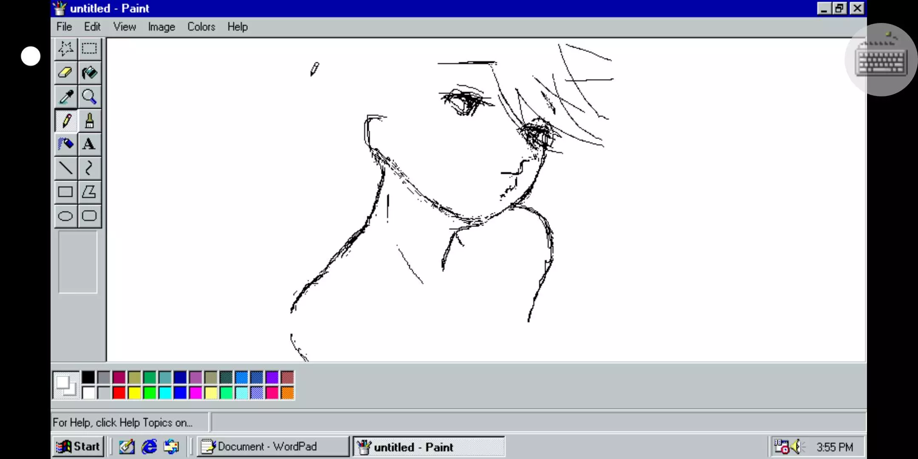Pick the red color swatch
This screenshot has height=459, width=918.
coord(119,393)
